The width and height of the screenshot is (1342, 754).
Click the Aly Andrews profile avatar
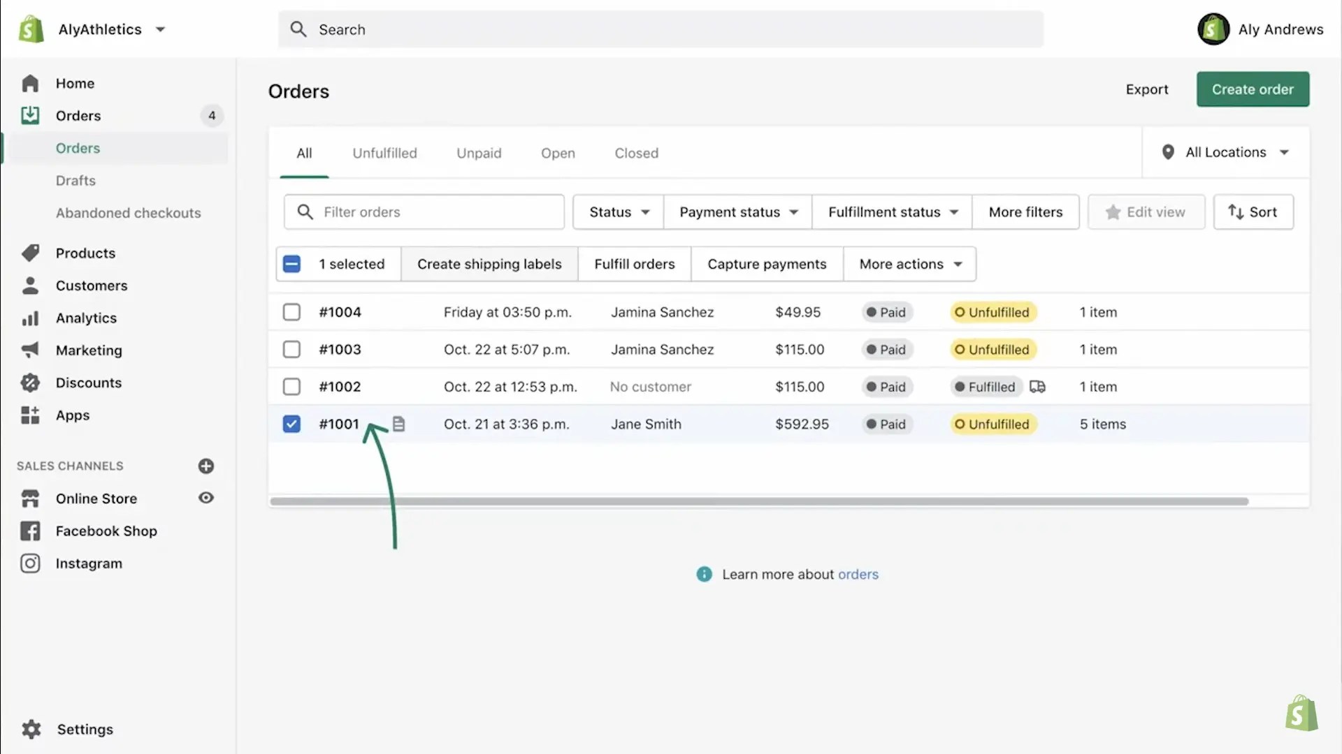[1213, 29]
